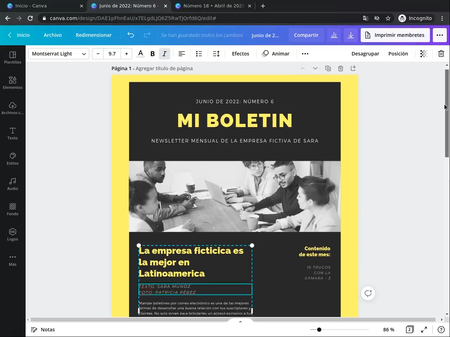
Task: Open the Montserrat Light font dropdown
Action: [59, 54]
